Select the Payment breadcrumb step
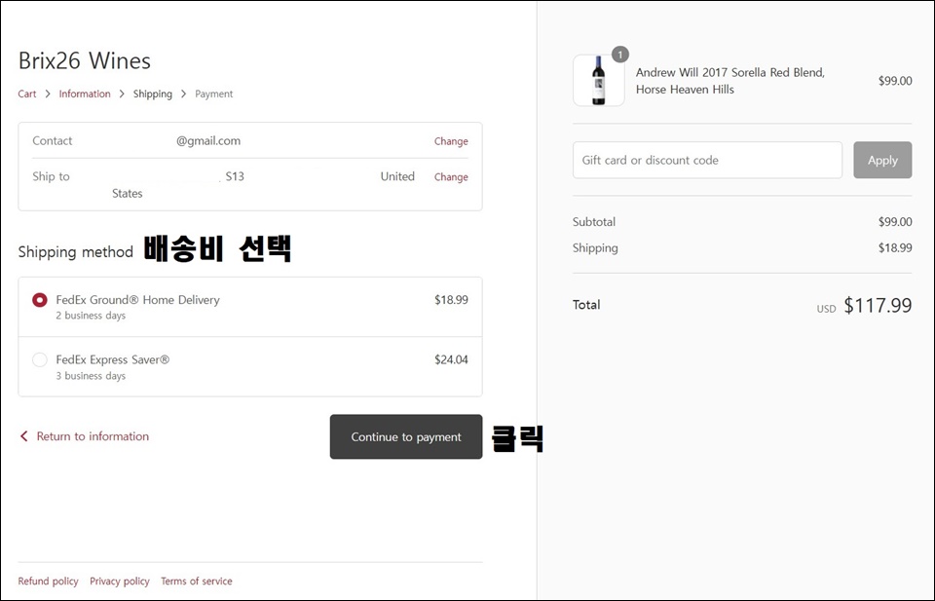The height and width of the screenshot is (601, 935). (x=214, y=94)
